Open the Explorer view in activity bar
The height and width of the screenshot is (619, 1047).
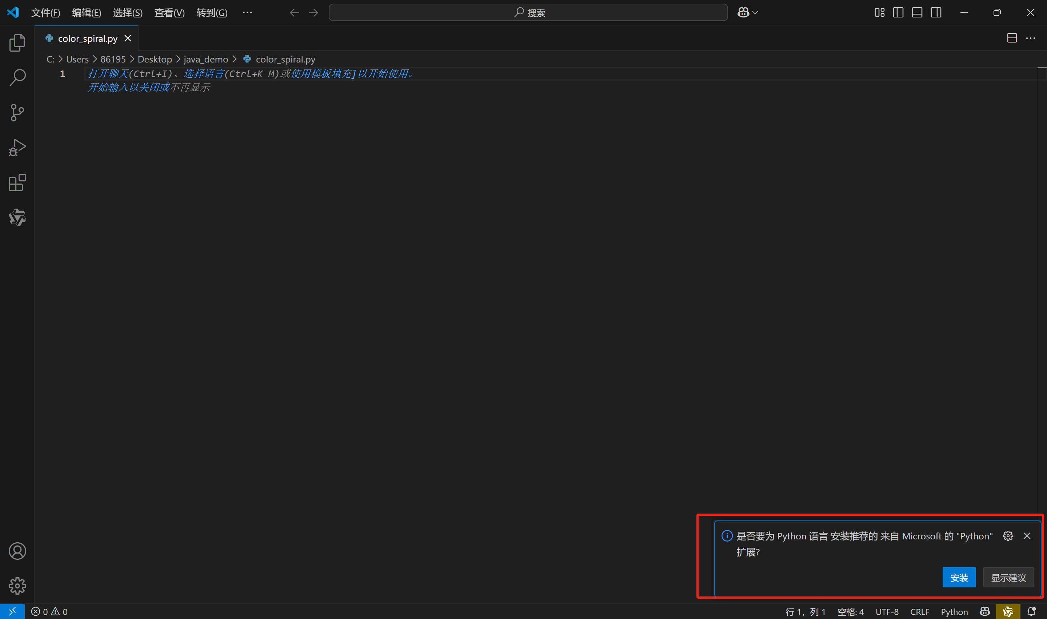pyautogui.click(x=17, y=43)
